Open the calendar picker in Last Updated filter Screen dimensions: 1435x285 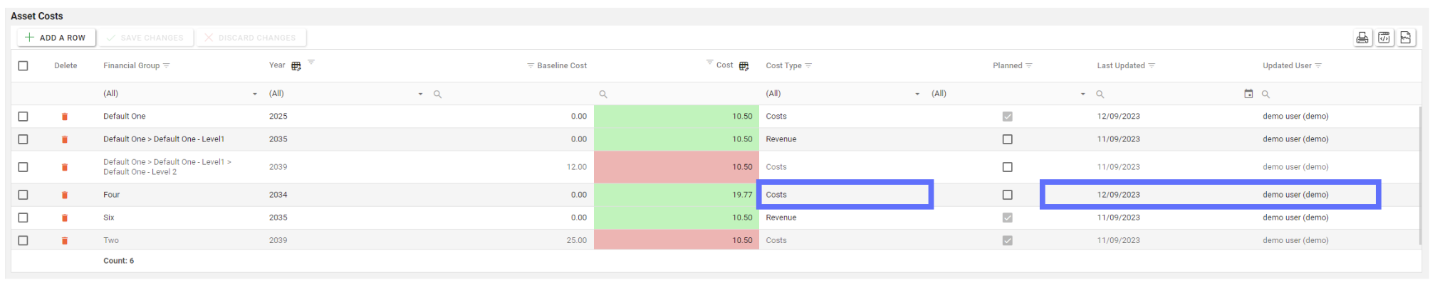1248,94
